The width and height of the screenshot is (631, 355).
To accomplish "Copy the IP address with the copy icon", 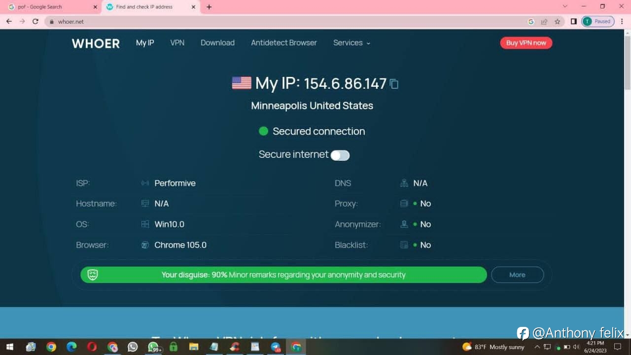I will pyautogui.click(x=394, y=84).
